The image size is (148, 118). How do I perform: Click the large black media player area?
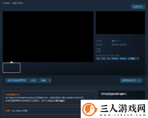click(x=48, y=36)
